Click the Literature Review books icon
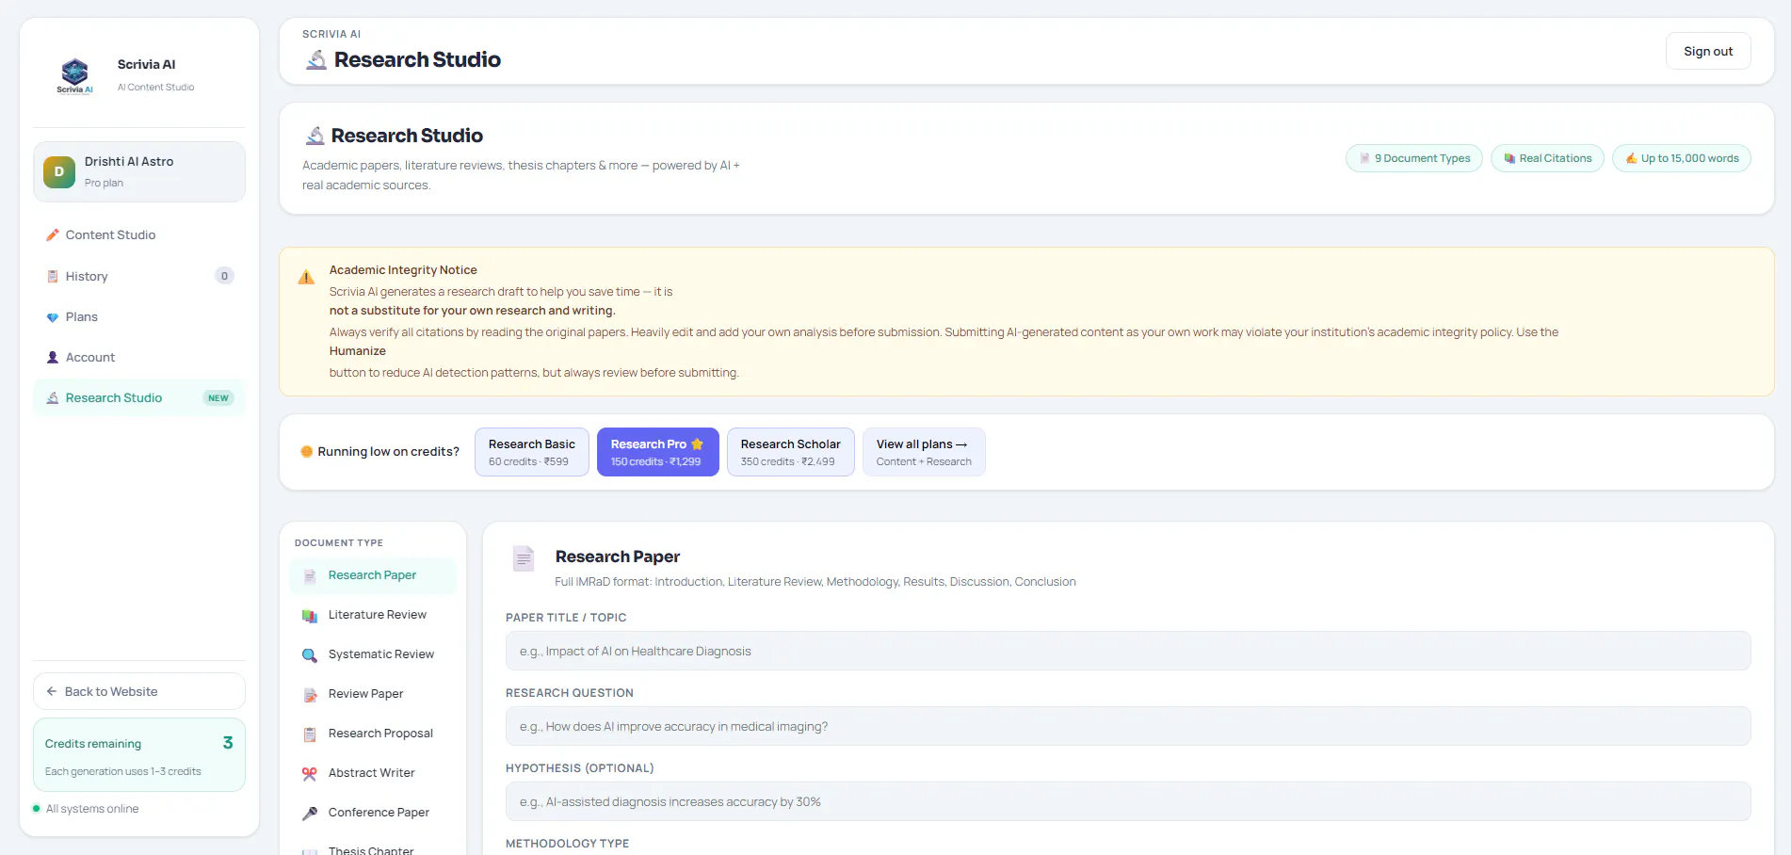 (310, 616)
